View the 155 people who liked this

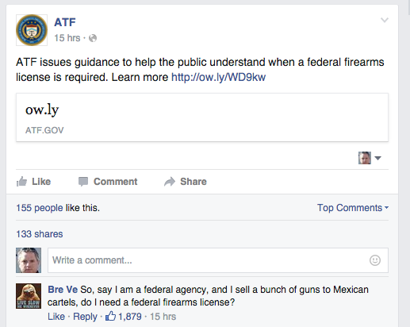tap(40, 208)
